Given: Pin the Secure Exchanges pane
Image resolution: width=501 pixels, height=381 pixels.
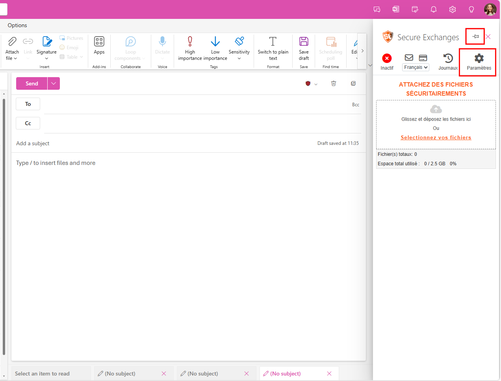Looking at the screenshot, I should point(476,37).
